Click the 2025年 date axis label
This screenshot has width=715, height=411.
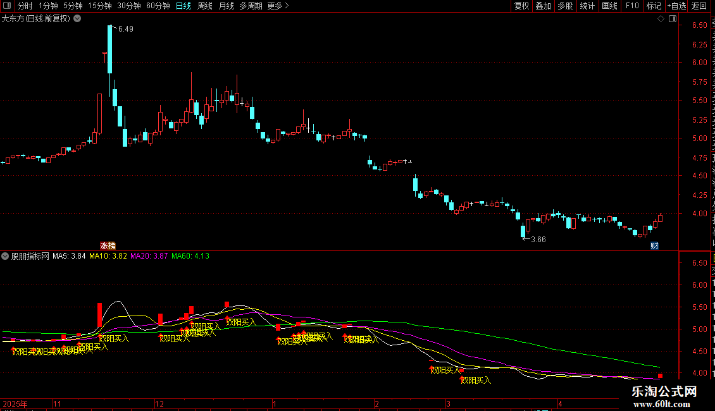pyautogui.click(x=15, y=403)
